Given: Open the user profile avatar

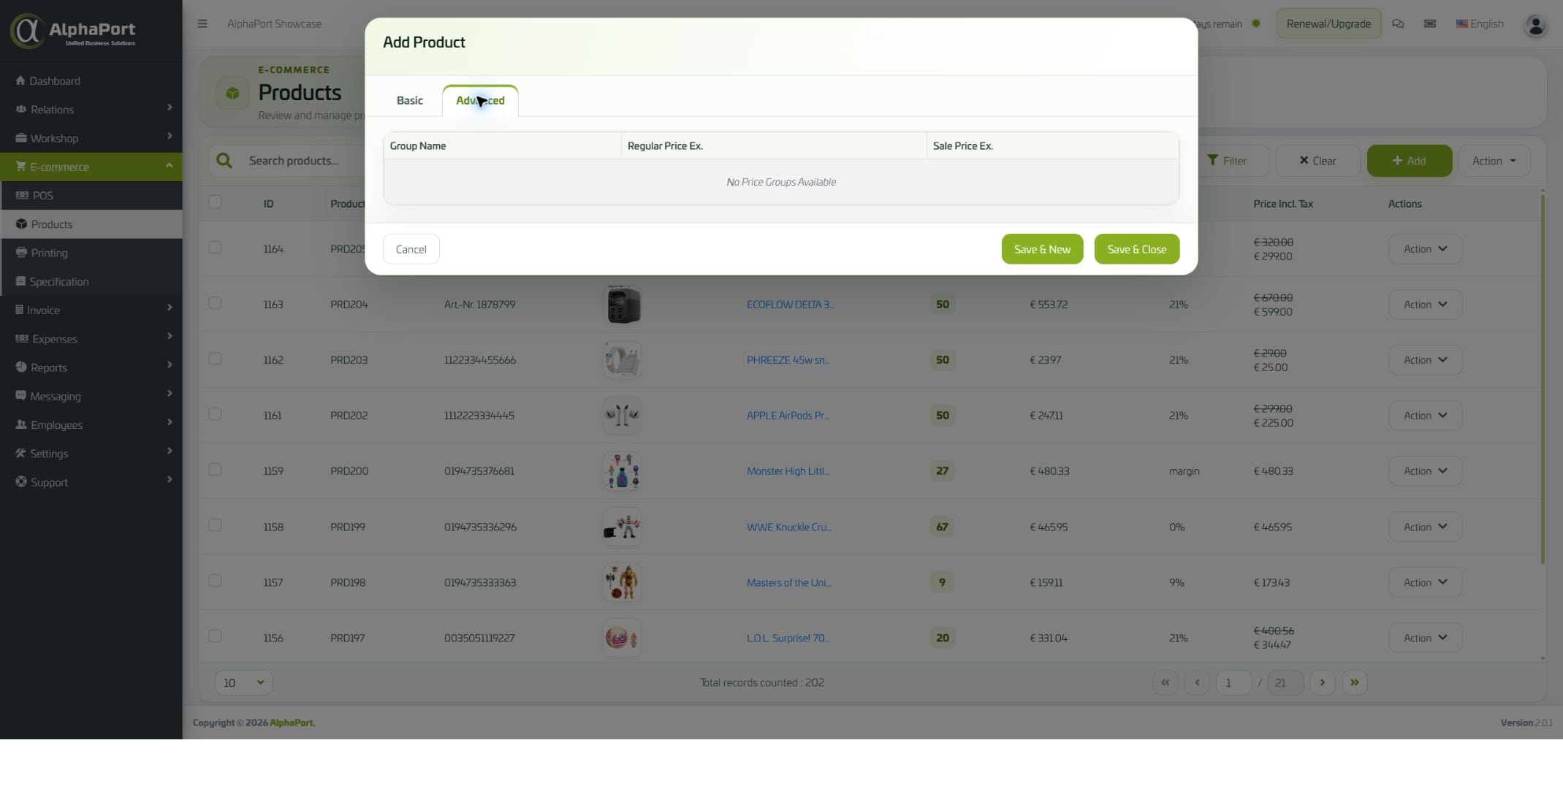Looking at the screenshot, I should click(1535, 25).
